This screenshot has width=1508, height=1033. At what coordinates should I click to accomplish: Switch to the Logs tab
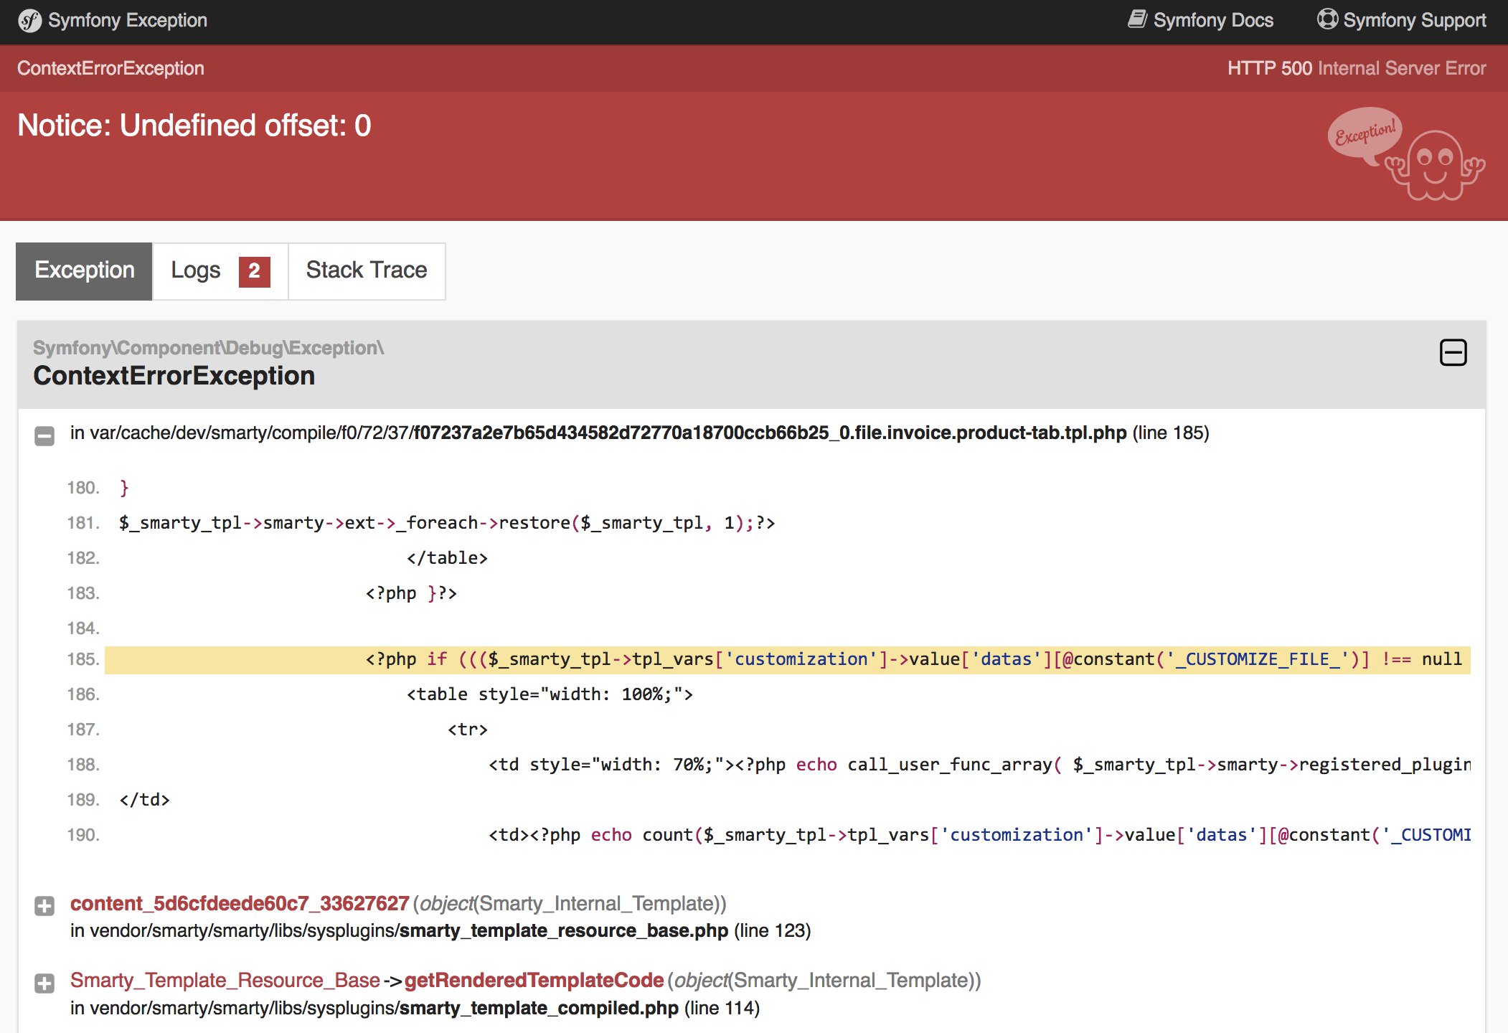coord(220,270)
